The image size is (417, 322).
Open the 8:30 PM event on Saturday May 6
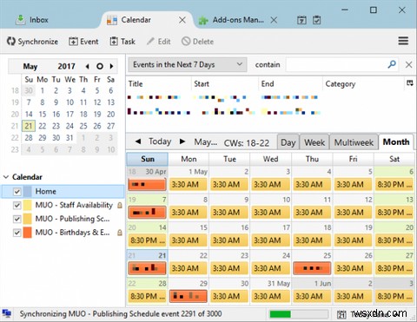pos(394,184)
